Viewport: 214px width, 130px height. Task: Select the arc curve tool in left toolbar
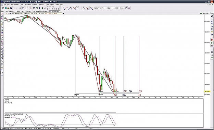(2, 67)
